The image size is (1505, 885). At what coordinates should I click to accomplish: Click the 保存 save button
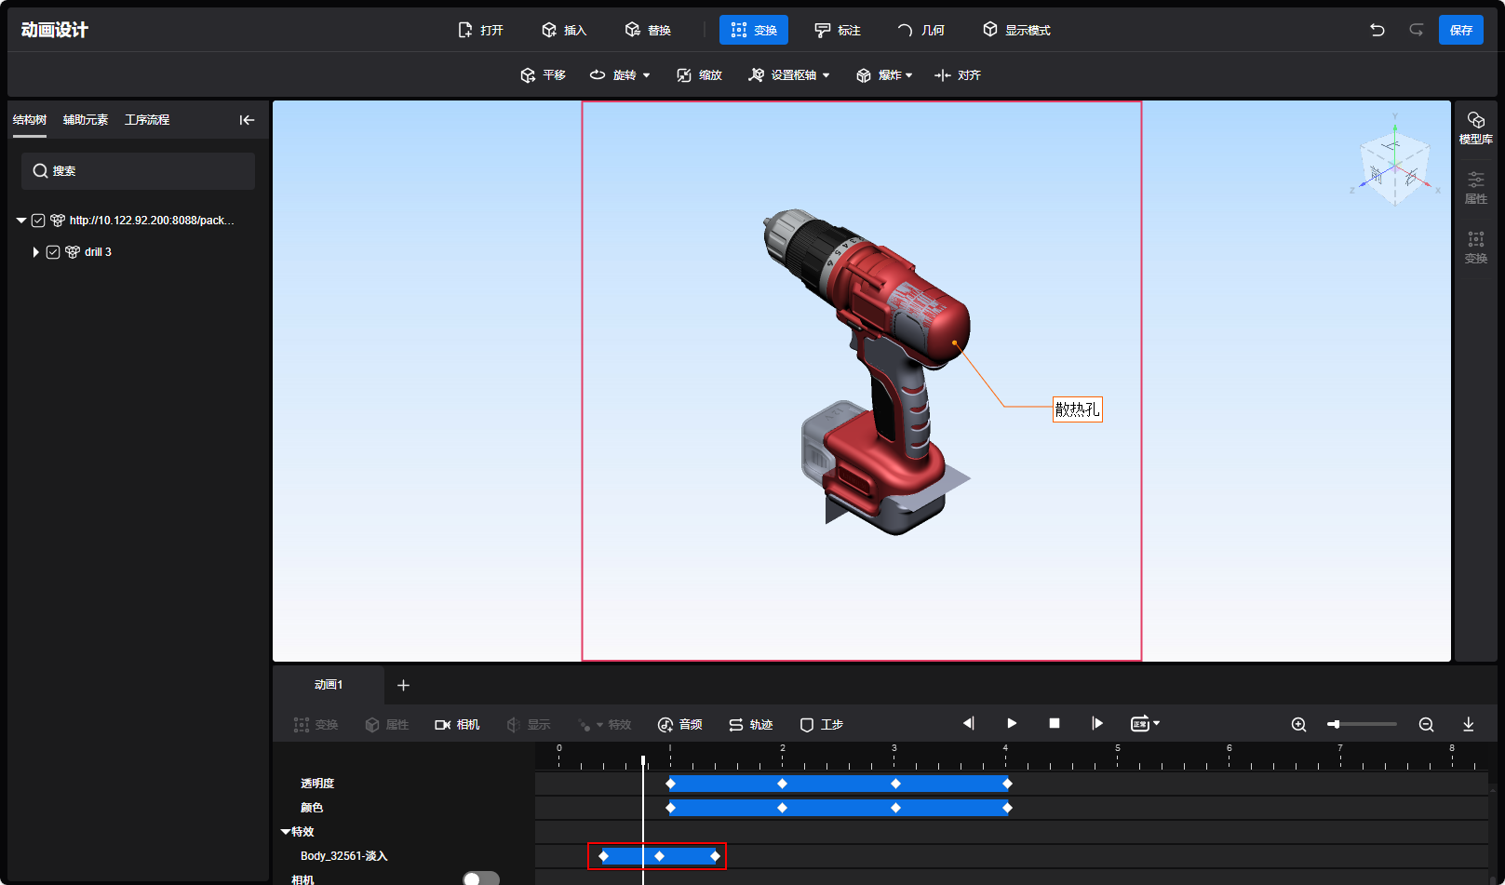coord(1460,30)
